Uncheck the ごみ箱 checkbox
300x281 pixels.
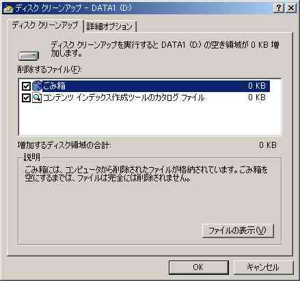(26, 86)
